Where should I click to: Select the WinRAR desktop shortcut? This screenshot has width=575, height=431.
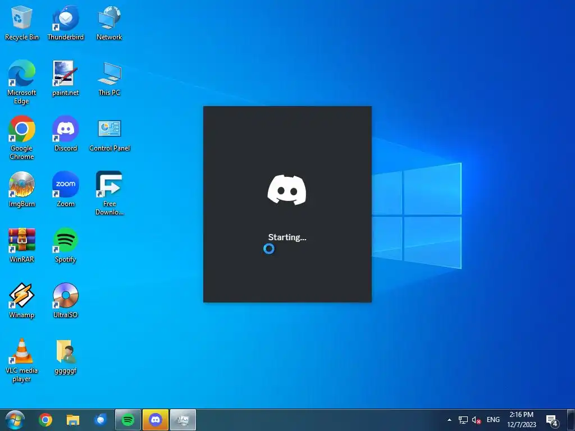point(22,245)
